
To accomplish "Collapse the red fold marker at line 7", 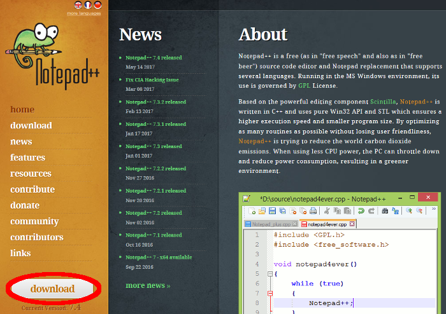I will (x=270, y=293).
